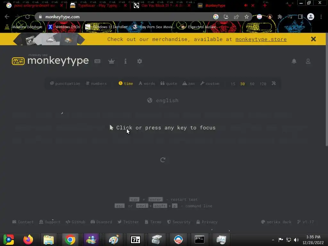
Task: Open the Support footer link
Action: coord(50,222)
